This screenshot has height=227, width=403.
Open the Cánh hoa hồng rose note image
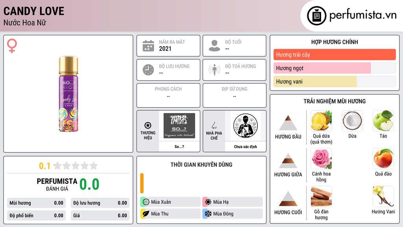click(321, 158)
